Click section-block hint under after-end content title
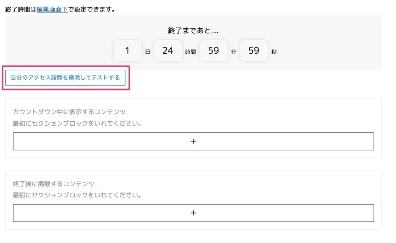The width and height of the screenshot is (396, 243). point(77,195)
